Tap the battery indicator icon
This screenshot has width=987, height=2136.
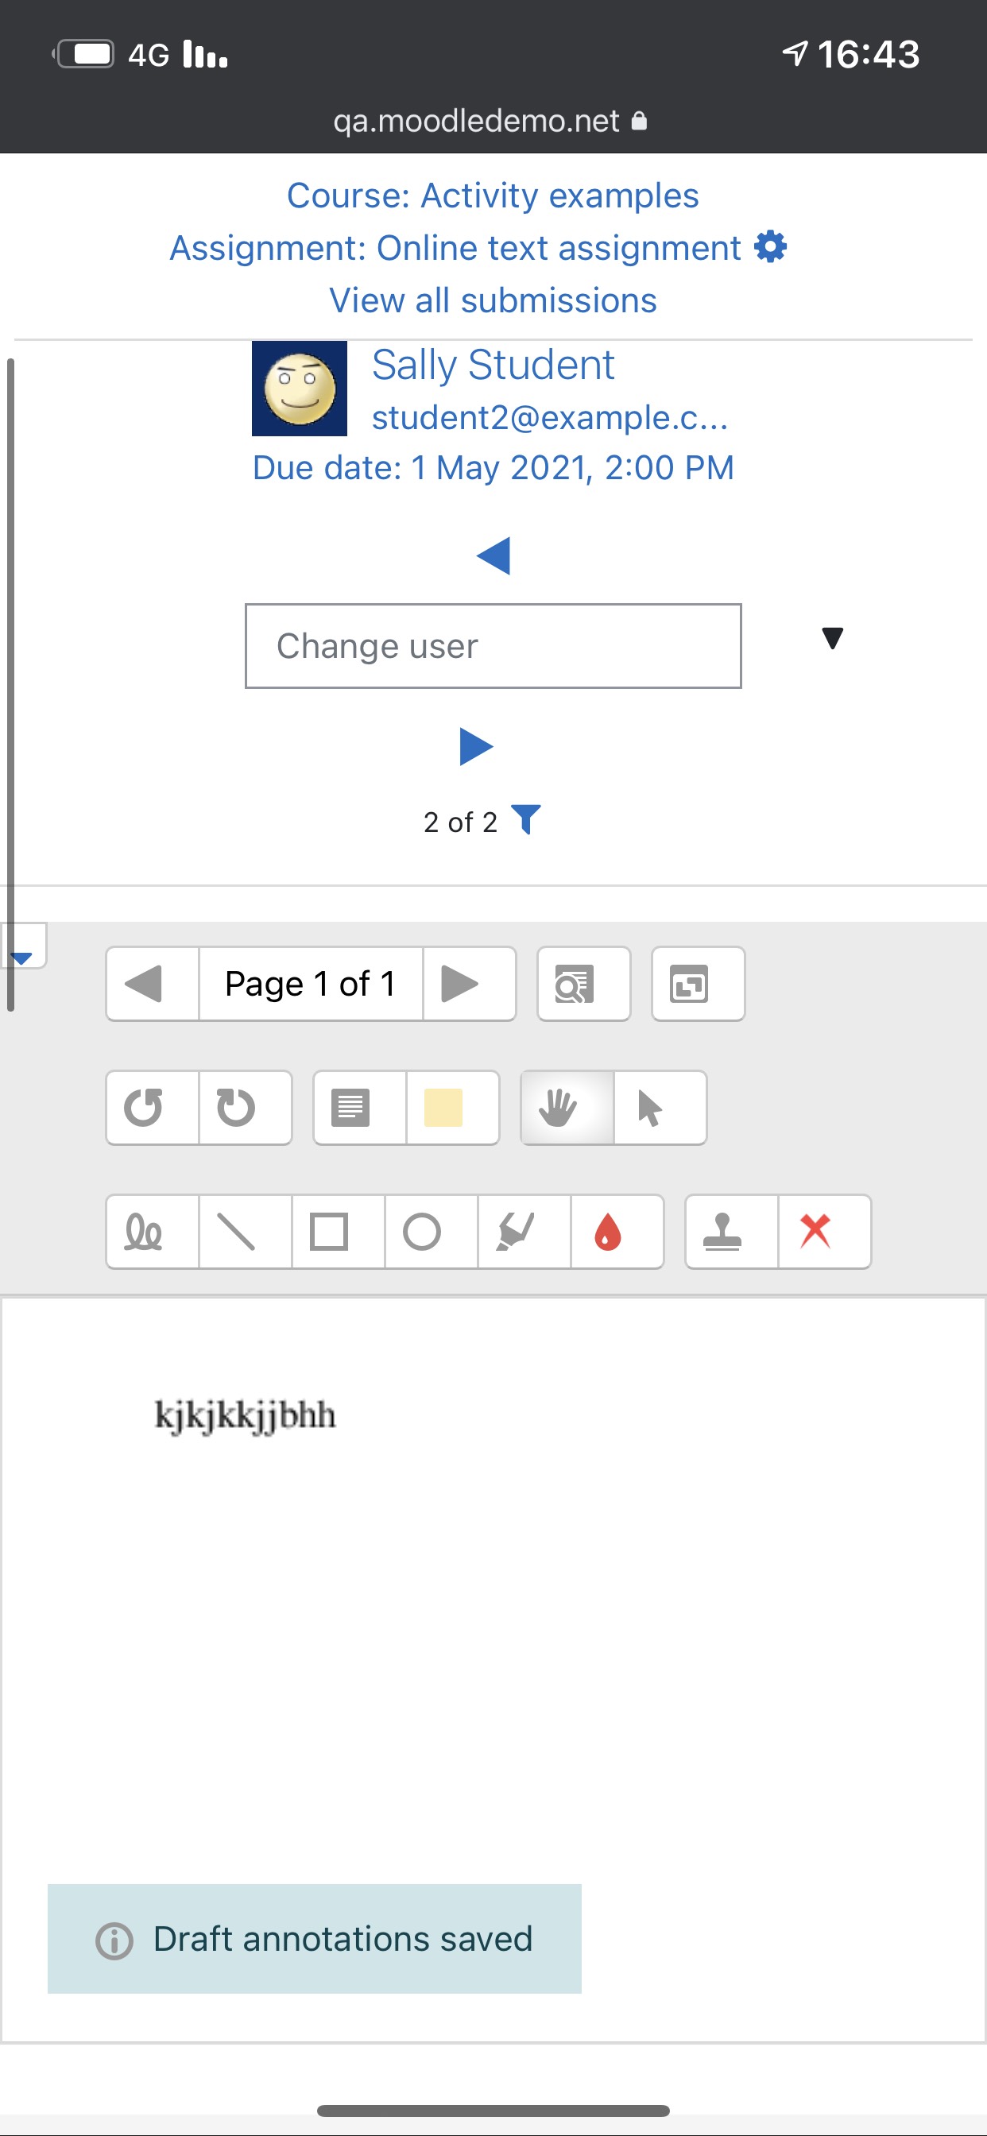point(83,54)
